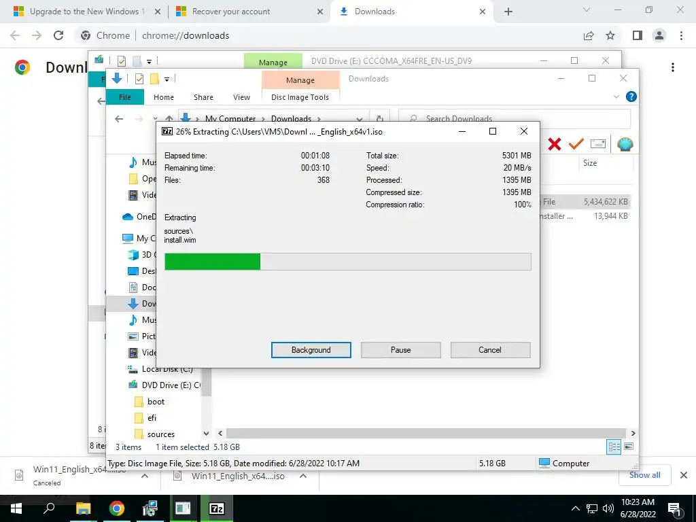
Task: Click the orange checkmark icon
Action: (x=576, y=144)
